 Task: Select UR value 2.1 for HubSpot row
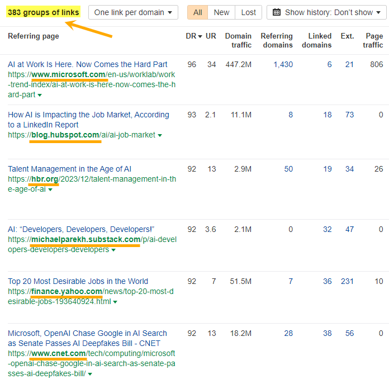click(x=210, y=115)
